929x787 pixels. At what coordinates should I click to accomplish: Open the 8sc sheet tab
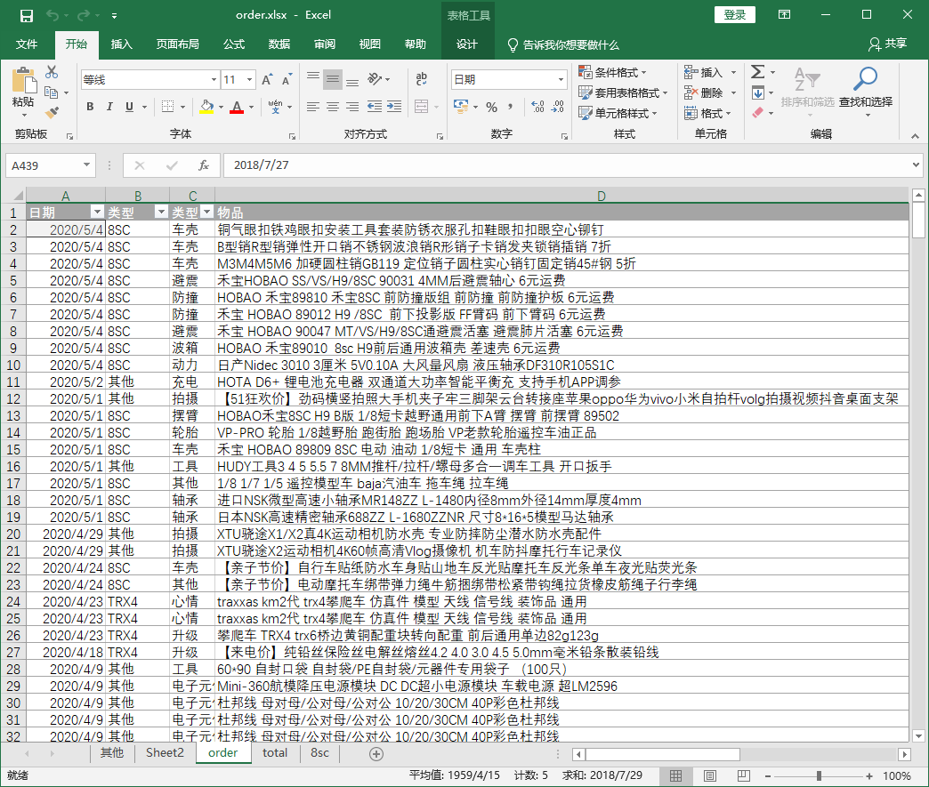point(320,753)
